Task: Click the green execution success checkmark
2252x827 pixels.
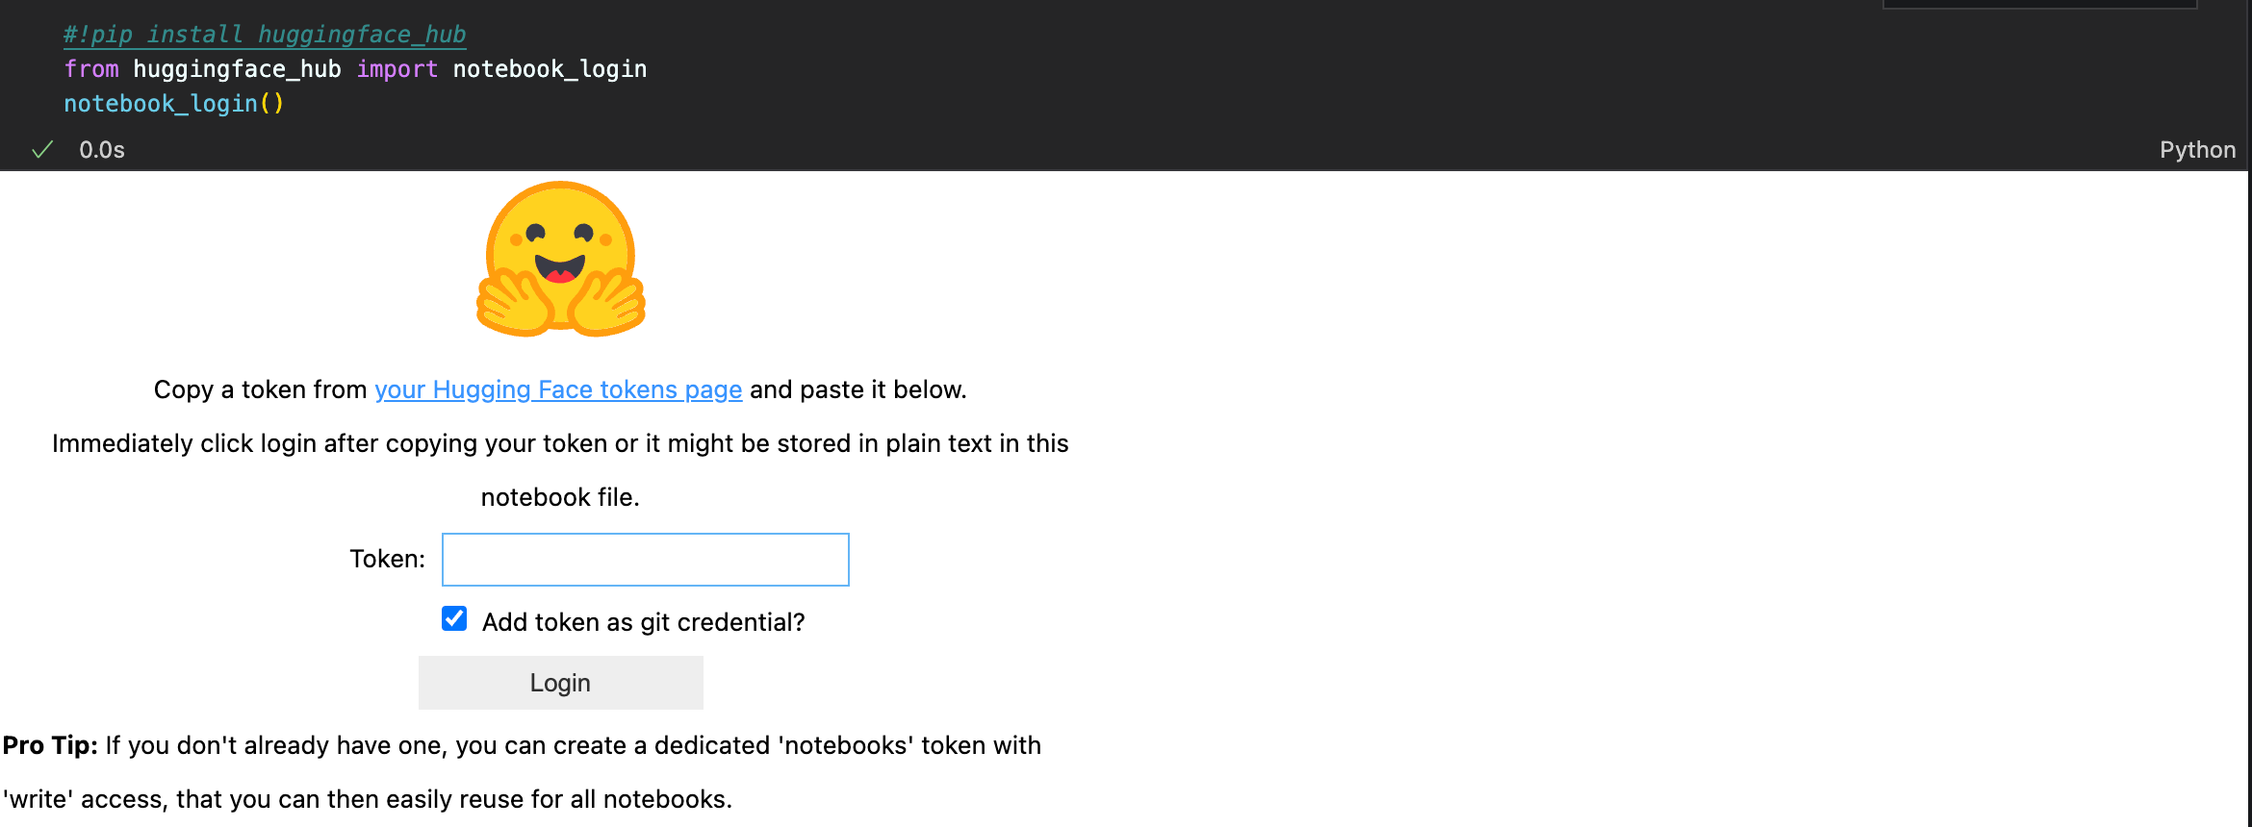Action: 42,150
